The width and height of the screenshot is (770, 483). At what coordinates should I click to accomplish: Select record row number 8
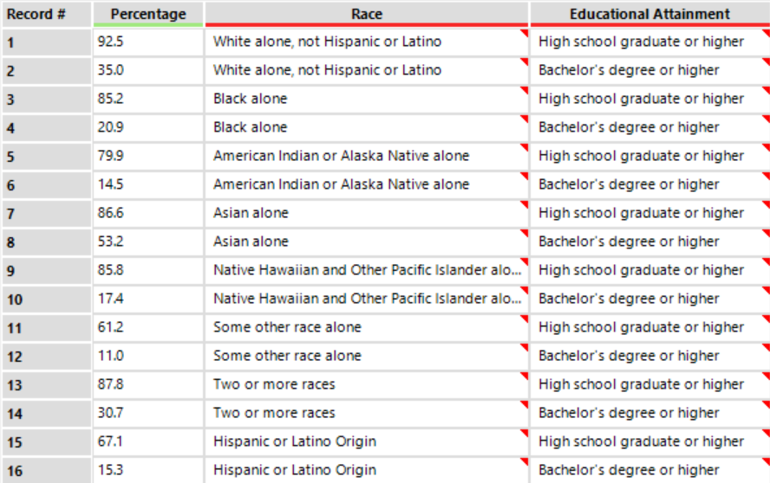tap(46, 242)
